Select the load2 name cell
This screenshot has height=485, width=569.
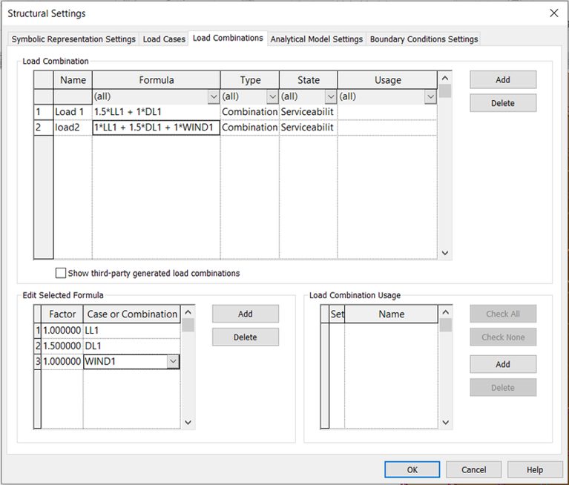(x=73, y=128)
